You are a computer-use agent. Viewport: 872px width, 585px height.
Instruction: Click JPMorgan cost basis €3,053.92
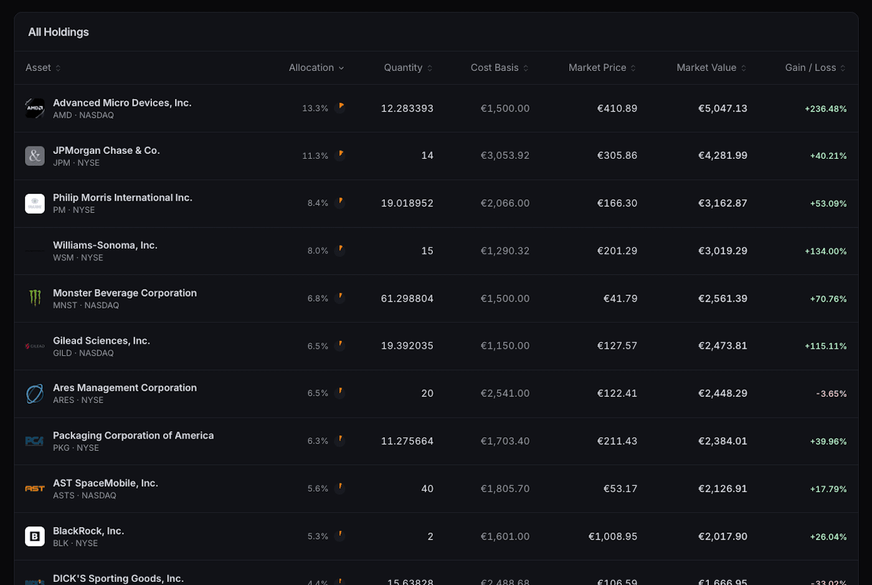click(x=505, y=156)
